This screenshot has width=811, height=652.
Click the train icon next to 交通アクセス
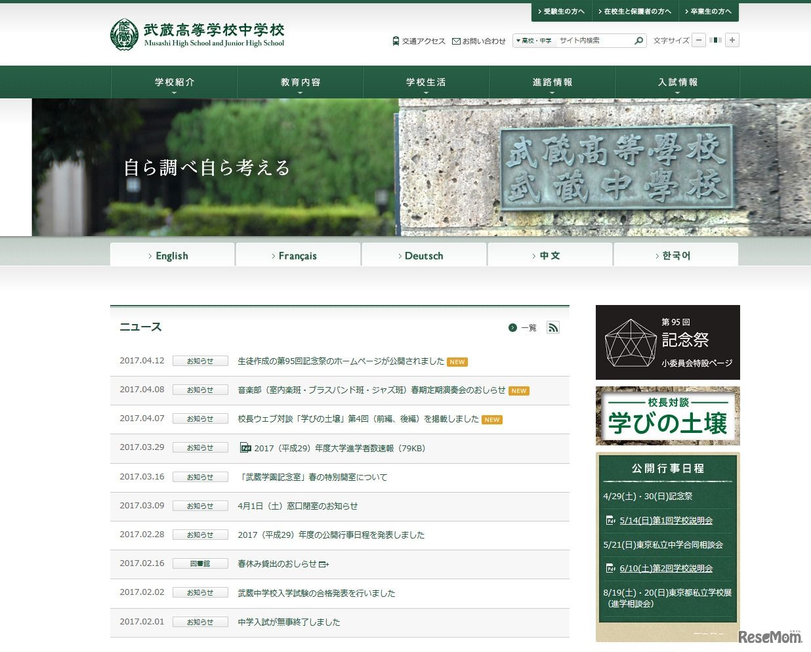[x=394, y=41]
